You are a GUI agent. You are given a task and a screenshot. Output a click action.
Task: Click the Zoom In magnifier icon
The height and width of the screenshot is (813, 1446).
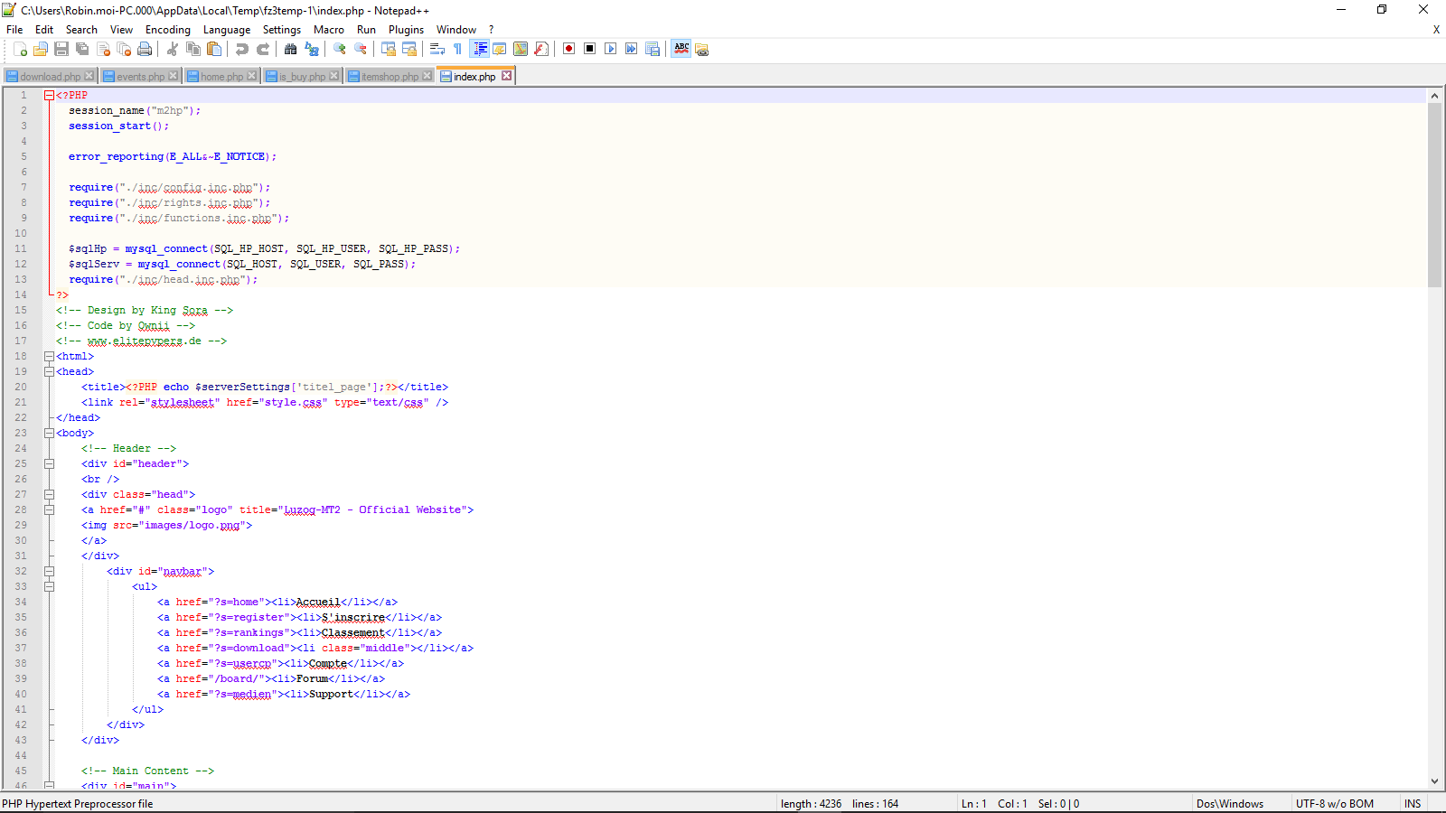[339, 49]
